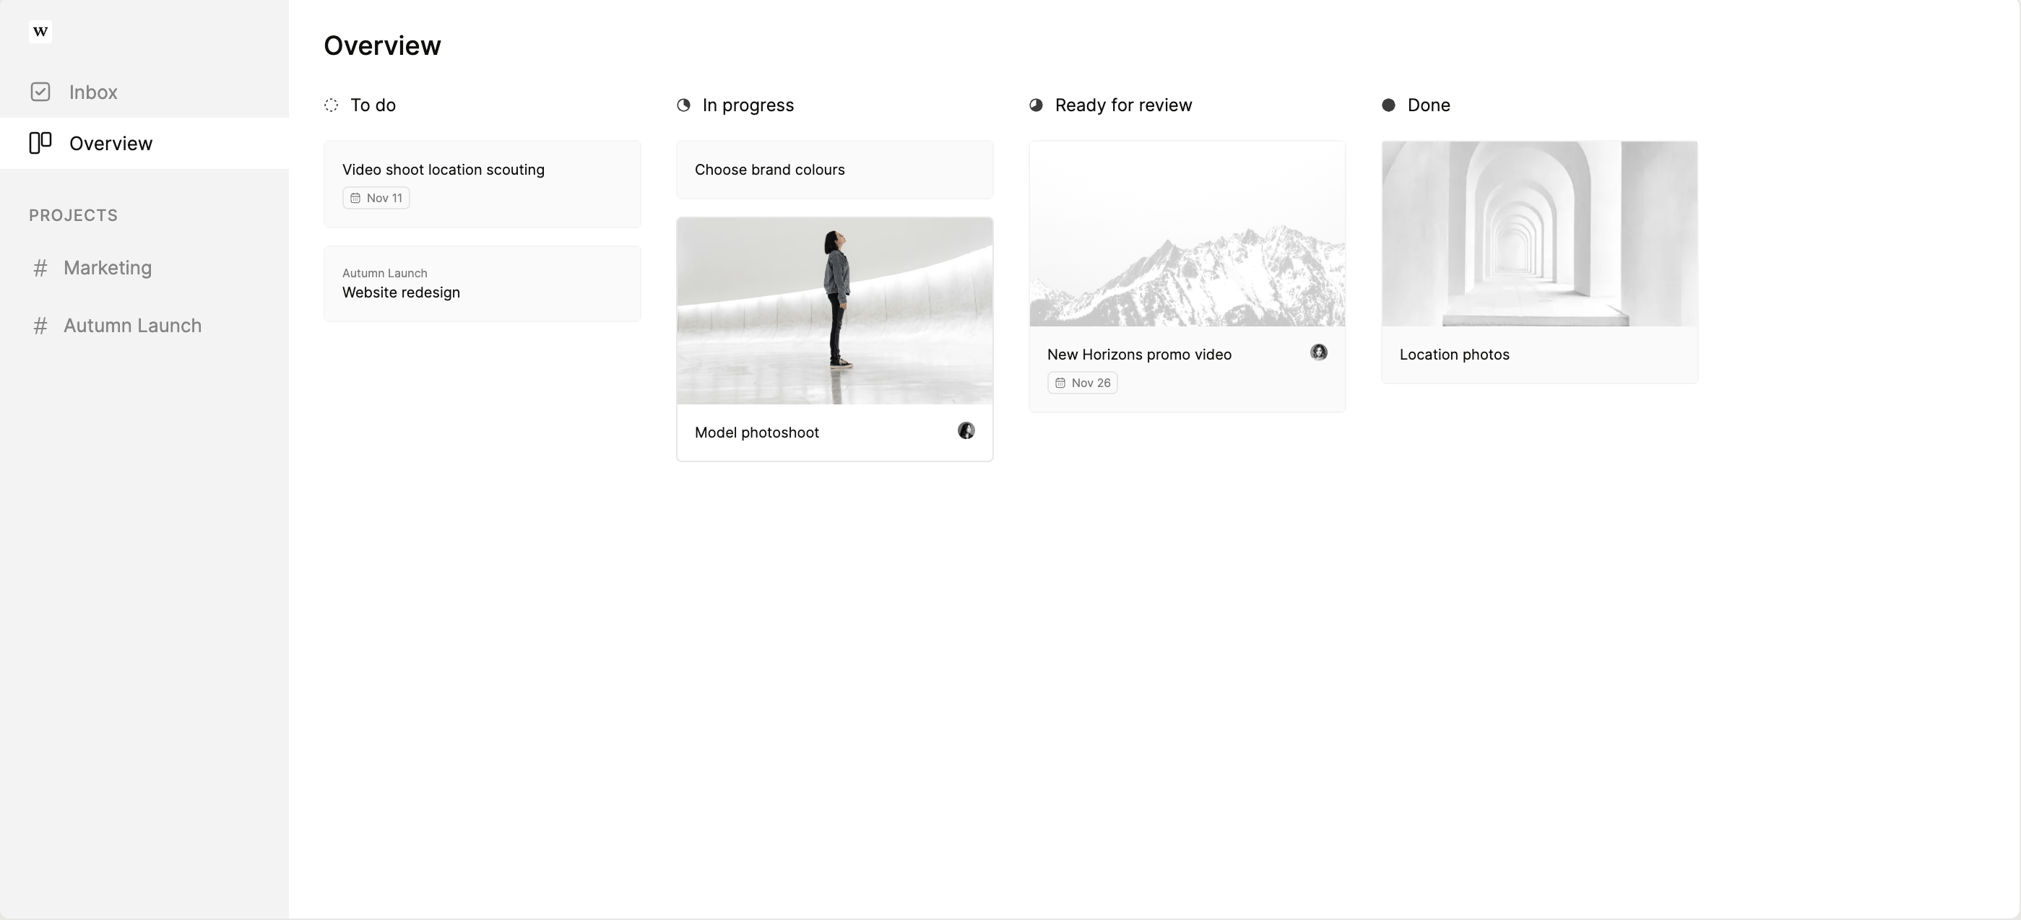
Task: Click the To do dashed circle status icon
Action: [331, 105]
